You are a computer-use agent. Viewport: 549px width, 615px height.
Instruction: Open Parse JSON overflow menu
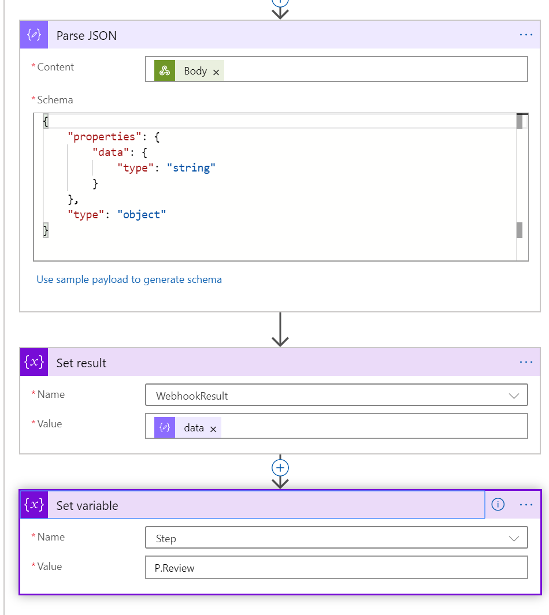pyautogui.click(x=526, y=35)
